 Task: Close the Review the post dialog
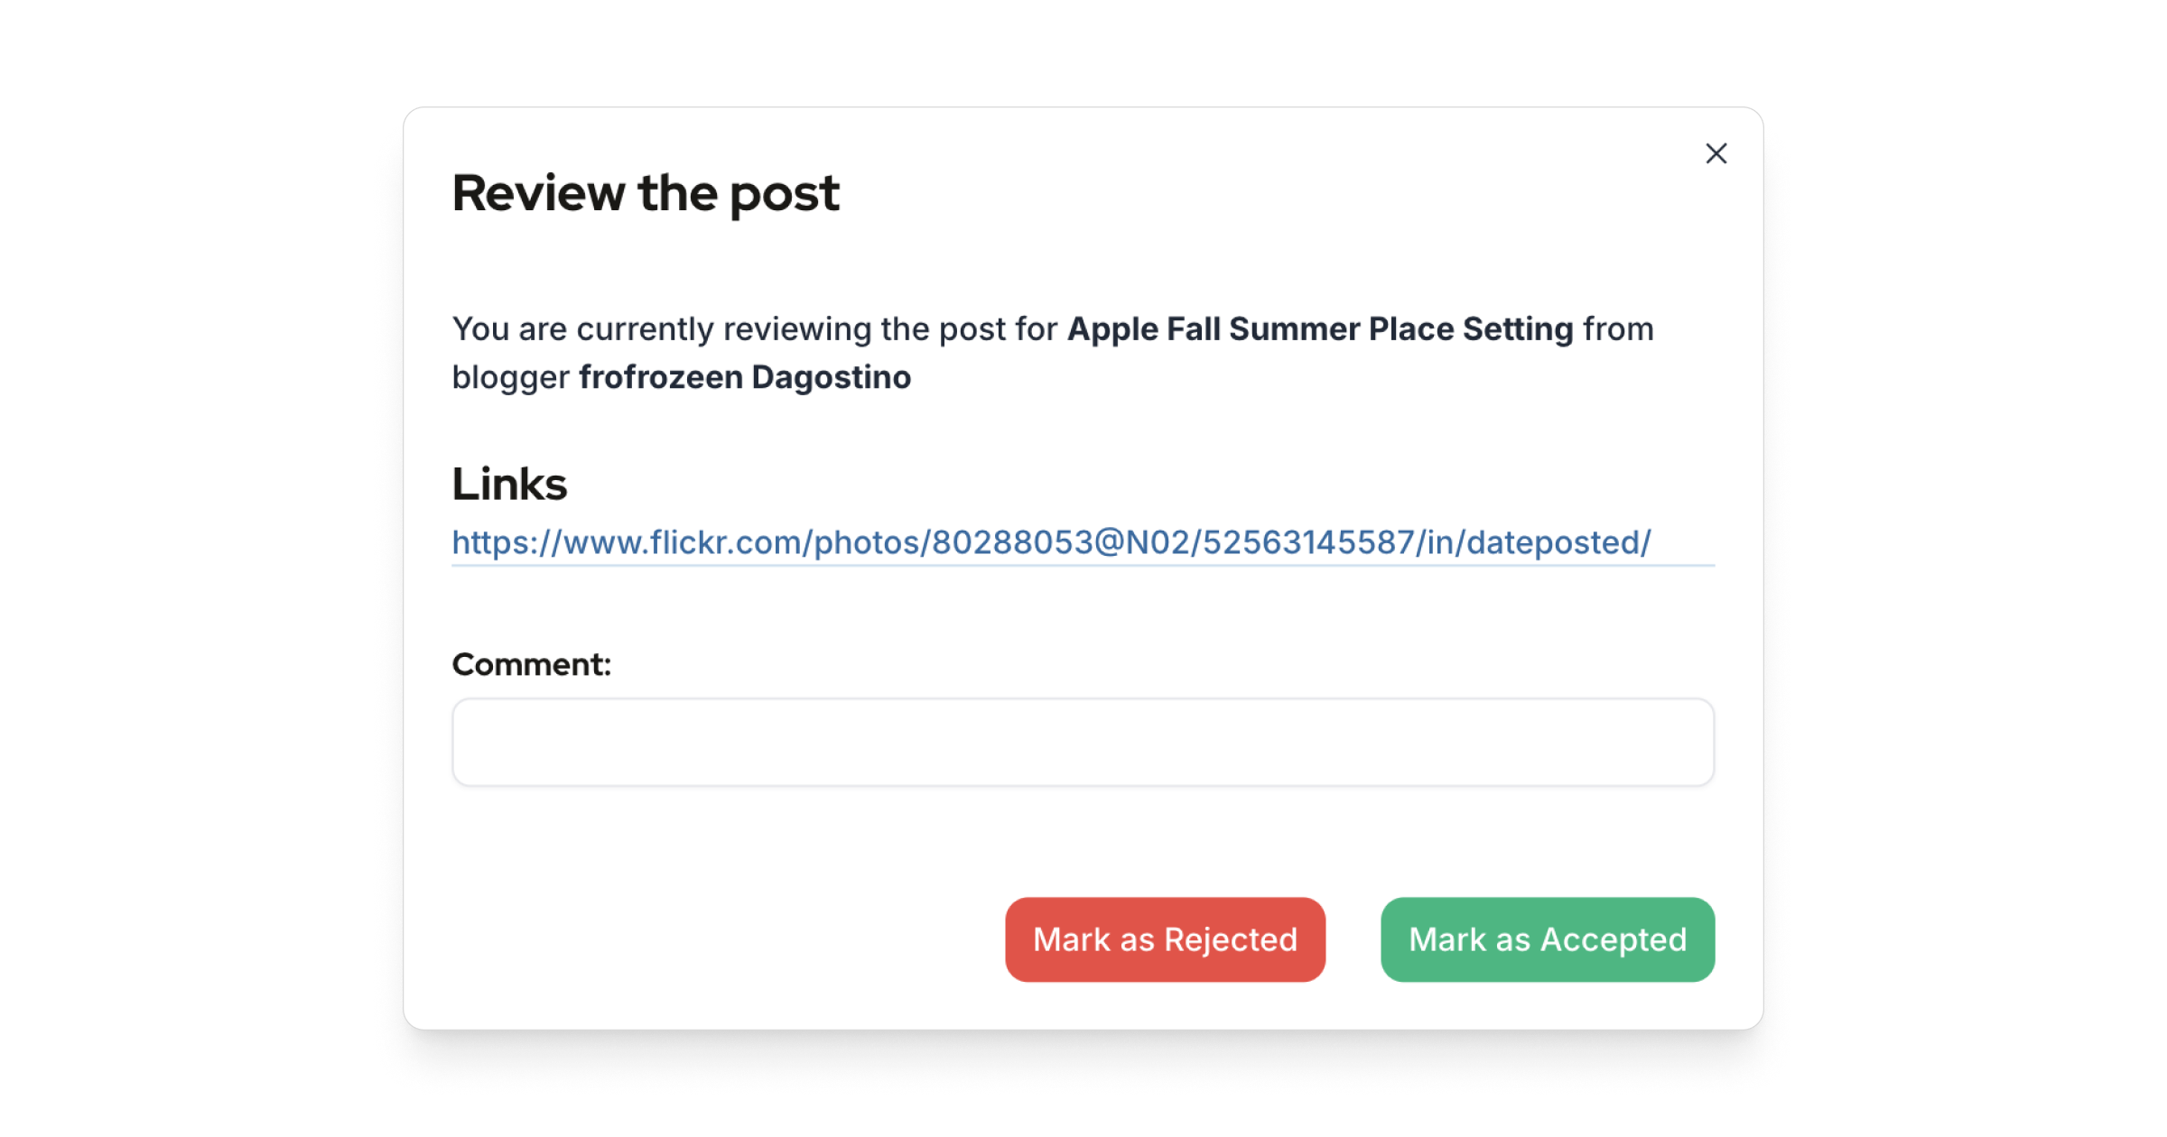pos(1716,153)
